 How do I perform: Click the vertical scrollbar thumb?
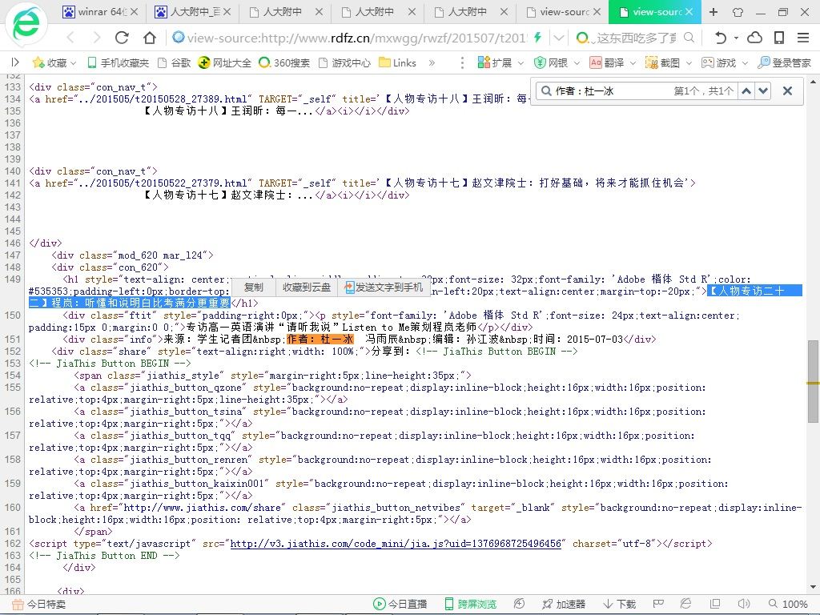pos(813,381)
